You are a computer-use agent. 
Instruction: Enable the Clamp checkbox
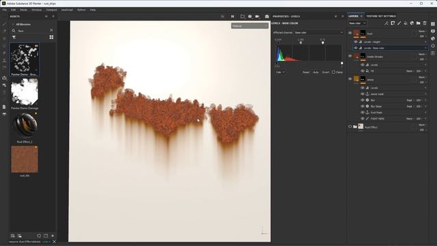(x=333, y=72)
